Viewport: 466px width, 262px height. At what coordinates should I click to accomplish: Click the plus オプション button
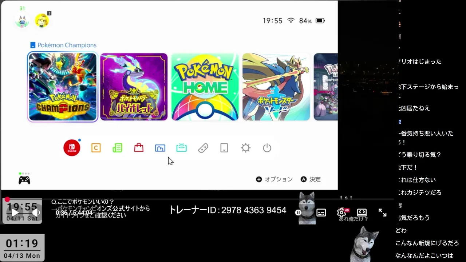(274, 179)
